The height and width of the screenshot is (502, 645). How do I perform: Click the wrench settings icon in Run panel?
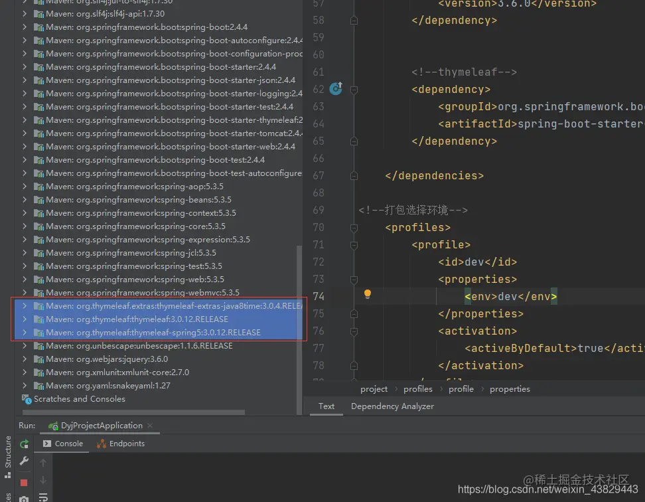[24, 461]
